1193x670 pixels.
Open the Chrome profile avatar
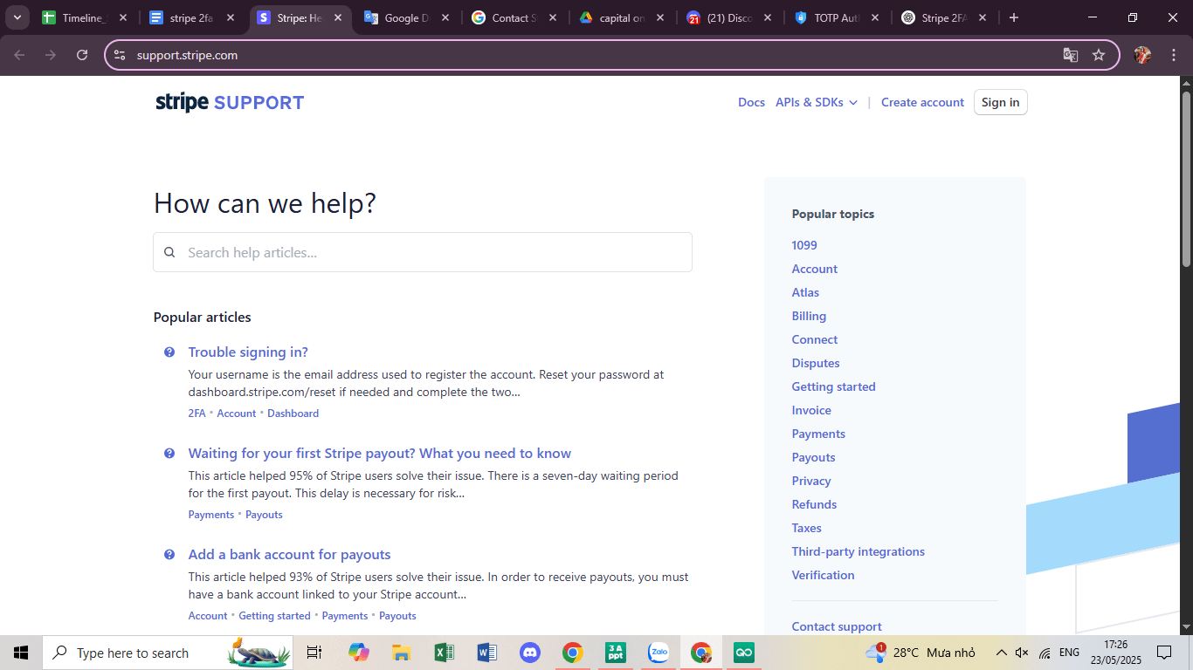click(x=1141, y=55)
